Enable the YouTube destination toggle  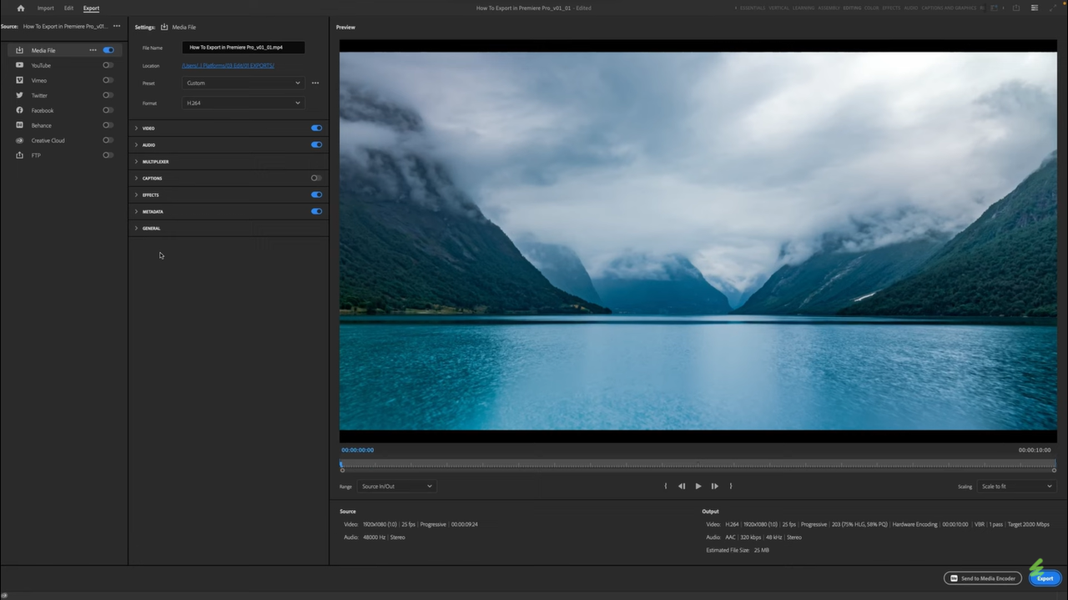pos(108,65)
